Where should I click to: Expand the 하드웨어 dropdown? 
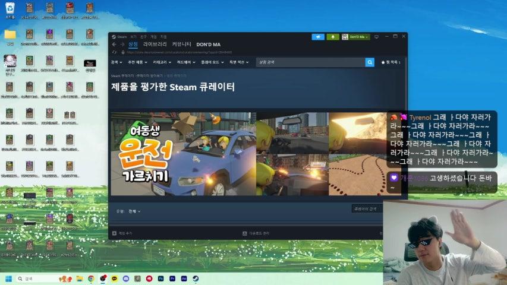click(x=186, y=62)
